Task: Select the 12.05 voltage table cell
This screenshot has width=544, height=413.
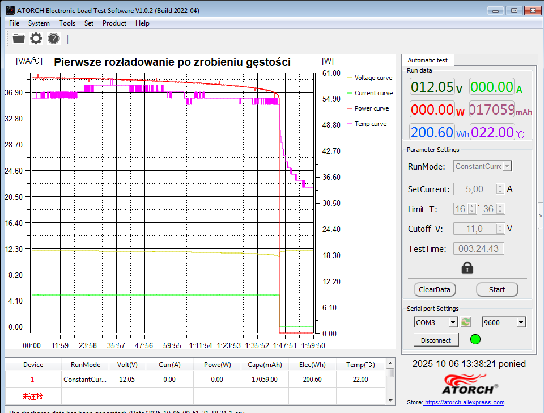Action: 127,380
